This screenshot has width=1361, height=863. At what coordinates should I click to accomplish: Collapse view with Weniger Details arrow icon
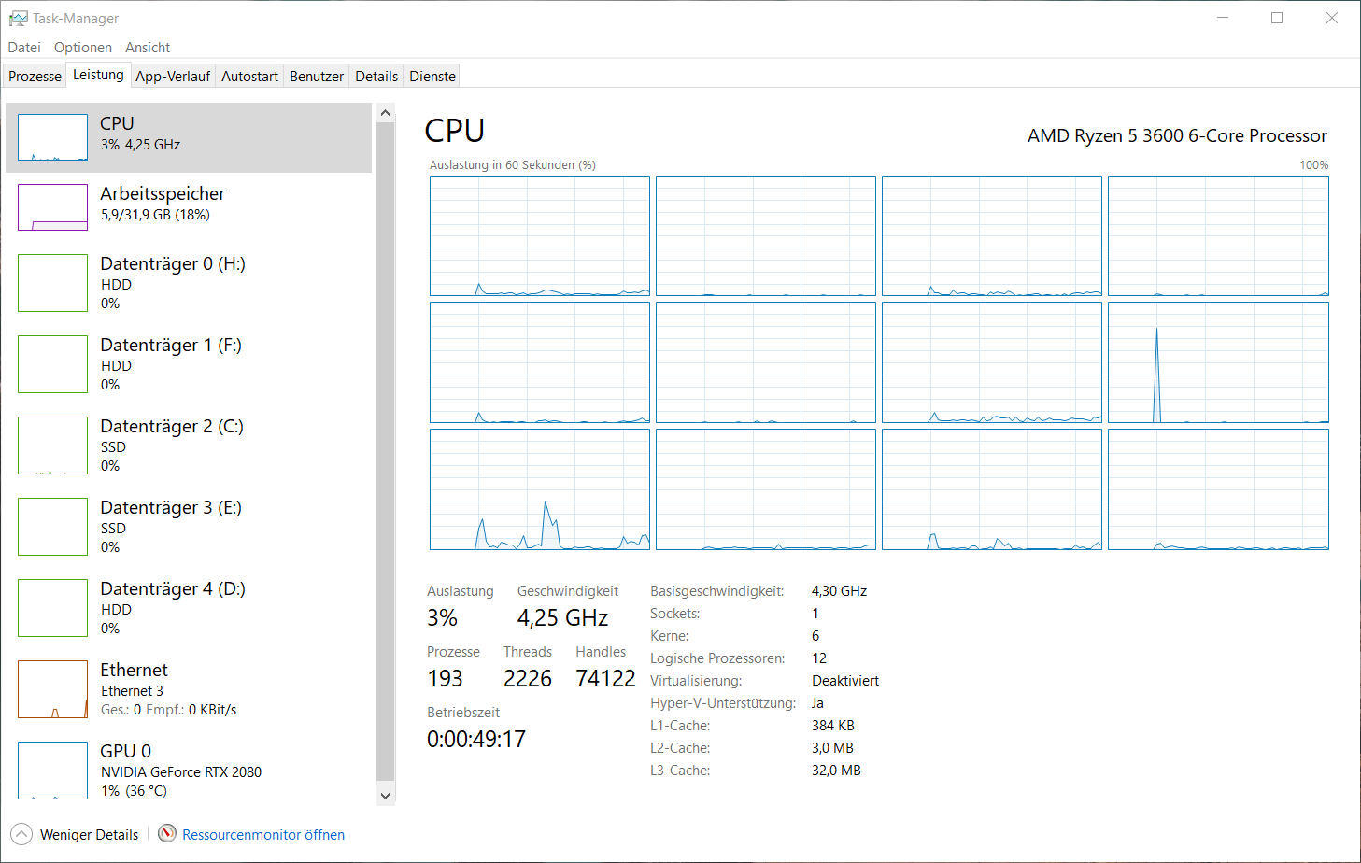[21, 834]
